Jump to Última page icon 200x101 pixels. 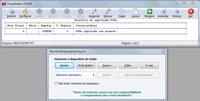(x=80, y=11)
